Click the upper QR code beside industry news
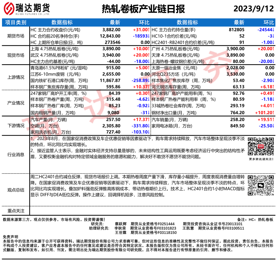Image resolution: width=277 pixels, height=261 pixels. tap(261, 146)
